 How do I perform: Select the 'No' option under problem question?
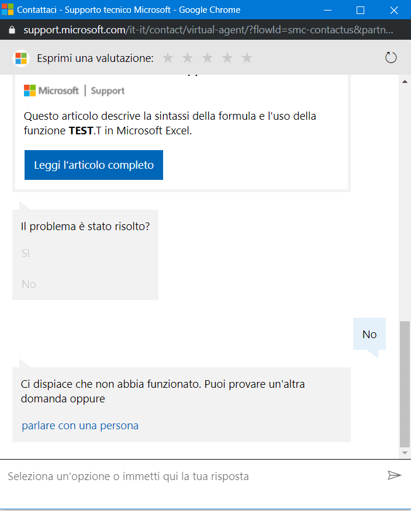point(29,284)
